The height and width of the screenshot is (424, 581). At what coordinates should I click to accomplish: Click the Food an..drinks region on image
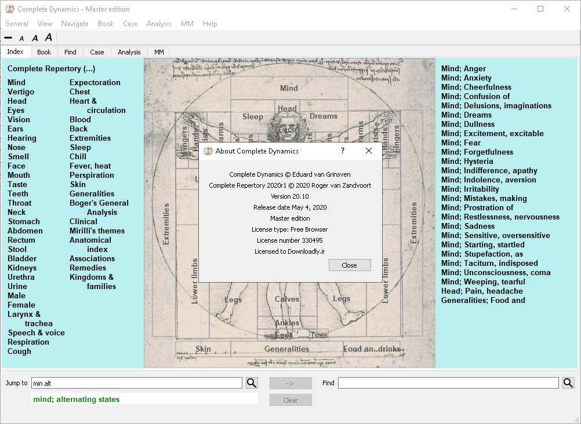pyautogui.click(x=372, y=349)
